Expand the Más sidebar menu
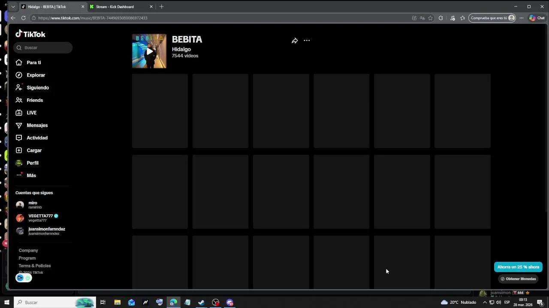The width and height of the screenshot is (549, 308). tap(26, 175)
